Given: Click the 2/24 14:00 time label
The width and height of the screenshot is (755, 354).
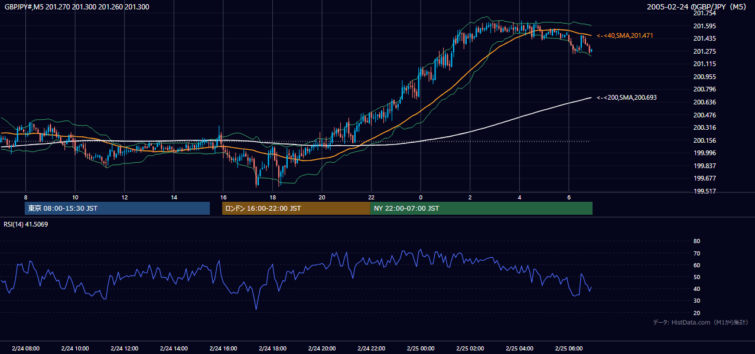Looking at the screenshot, I should [174, 348].
